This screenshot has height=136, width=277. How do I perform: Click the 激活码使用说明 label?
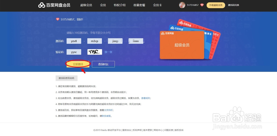[x=66, y=78]
